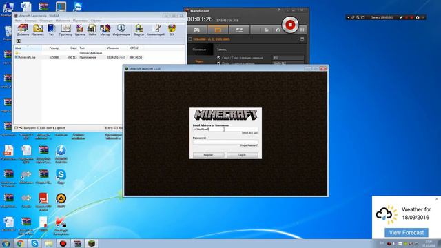Click Bandicam window-mode icon beside resolution dropdown

click(x=302, y=39)
